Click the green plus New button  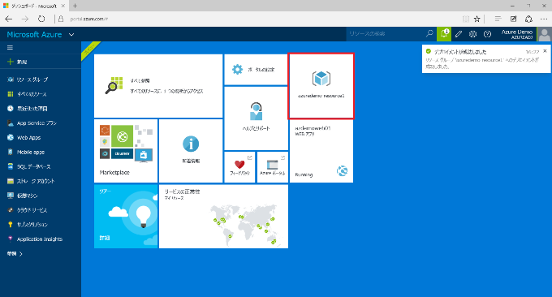click(17, 62)
